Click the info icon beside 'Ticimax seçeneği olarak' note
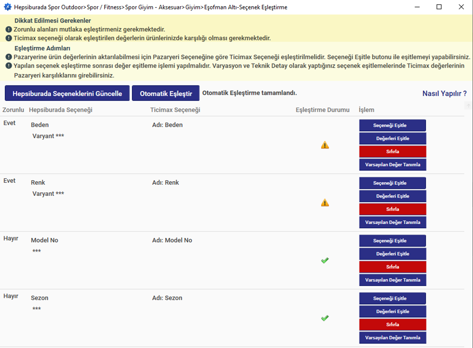The width and height of the screenshot is (473, 348). (9, 38)
